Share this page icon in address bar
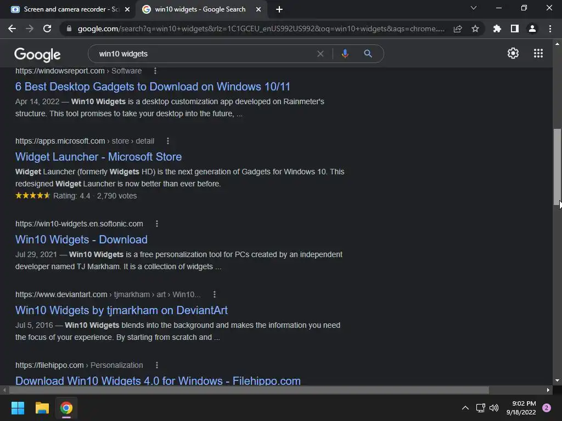Screen dimensions: 562x421 click(458, 29)
